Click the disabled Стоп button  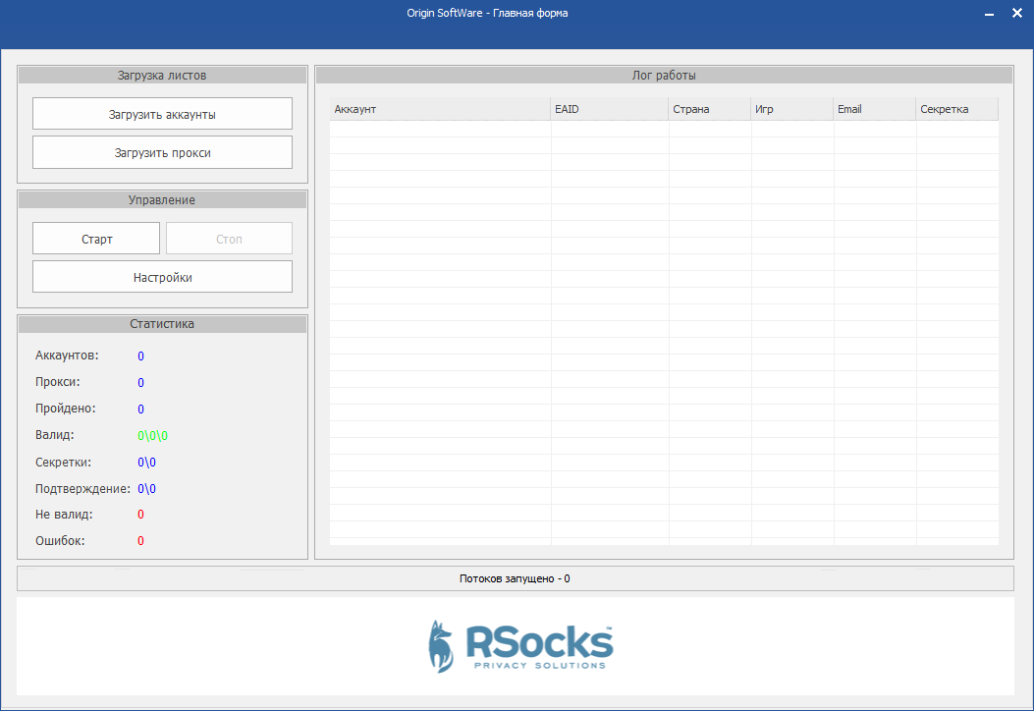pos(229,239)
